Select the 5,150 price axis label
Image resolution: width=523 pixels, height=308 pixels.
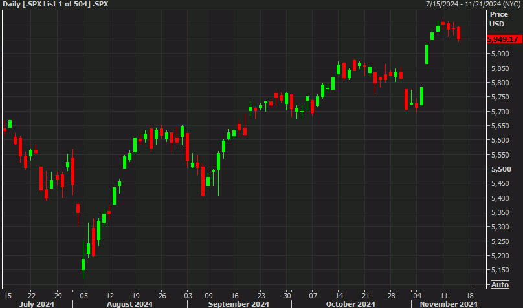click(500, 270)
